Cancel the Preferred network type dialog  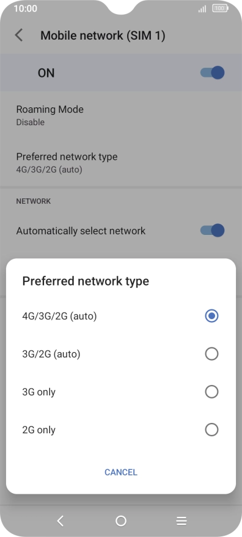click(121, 472)
